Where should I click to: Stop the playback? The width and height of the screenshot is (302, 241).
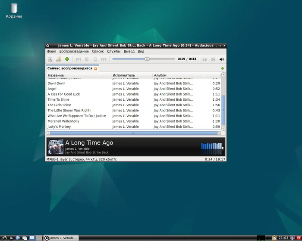[x=95, y=59]
